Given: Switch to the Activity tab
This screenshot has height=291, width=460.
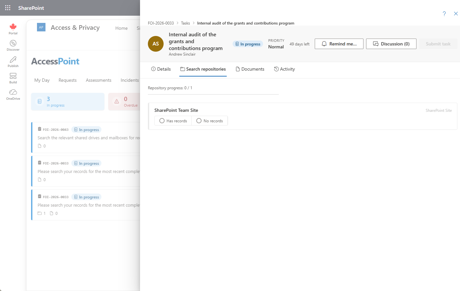Looking at the screenshot, I should [284, 69].
